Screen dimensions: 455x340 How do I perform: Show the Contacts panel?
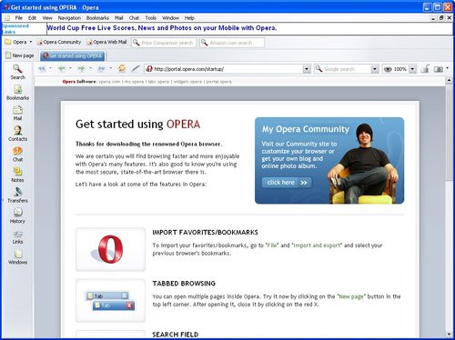17,134
